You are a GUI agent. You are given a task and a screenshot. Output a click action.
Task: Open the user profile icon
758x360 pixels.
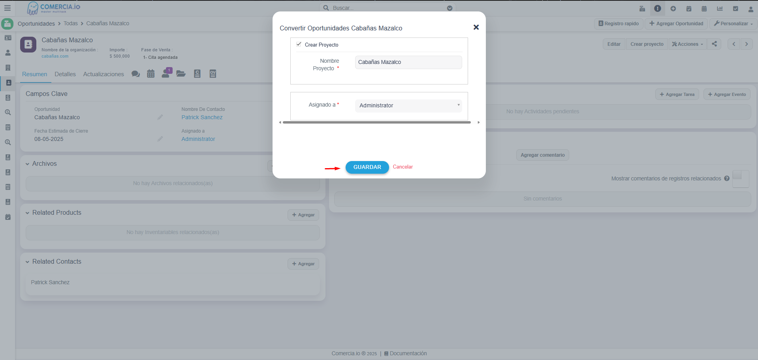(x=750, y=9)
